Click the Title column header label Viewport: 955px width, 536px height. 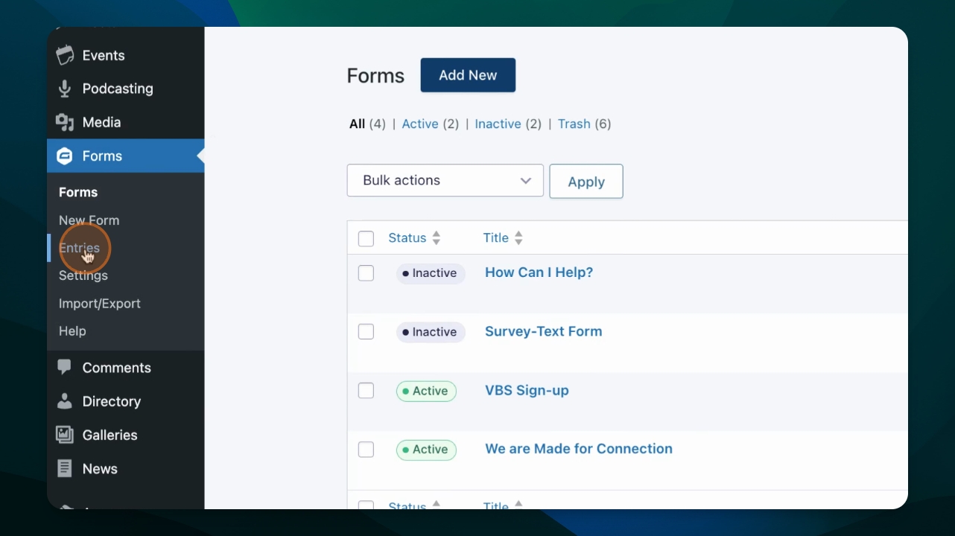coord(496,238)
